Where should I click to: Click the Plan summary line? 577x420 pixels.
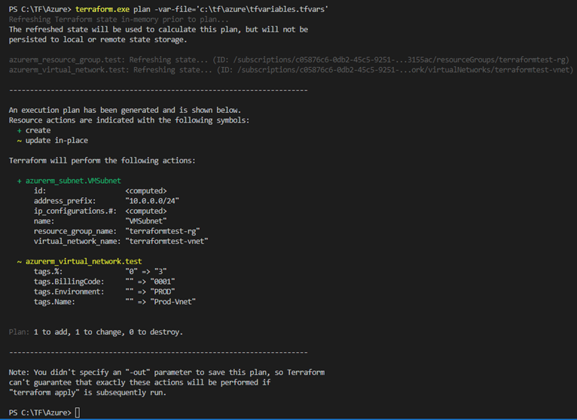tap(96, 332)
